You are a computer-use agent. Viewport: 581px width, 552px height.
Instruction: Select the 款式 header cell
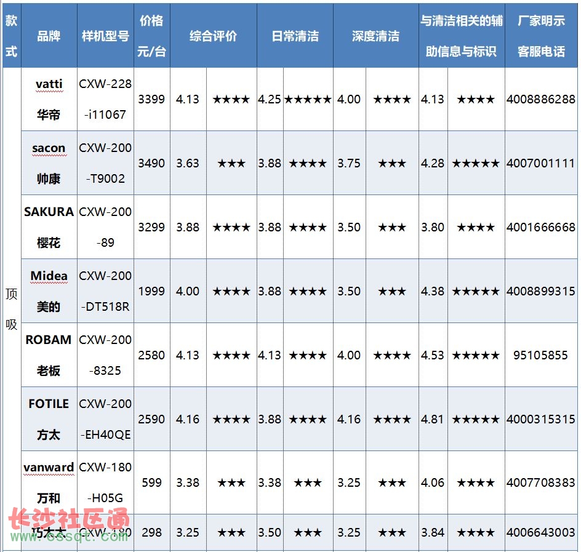[12, 36]
